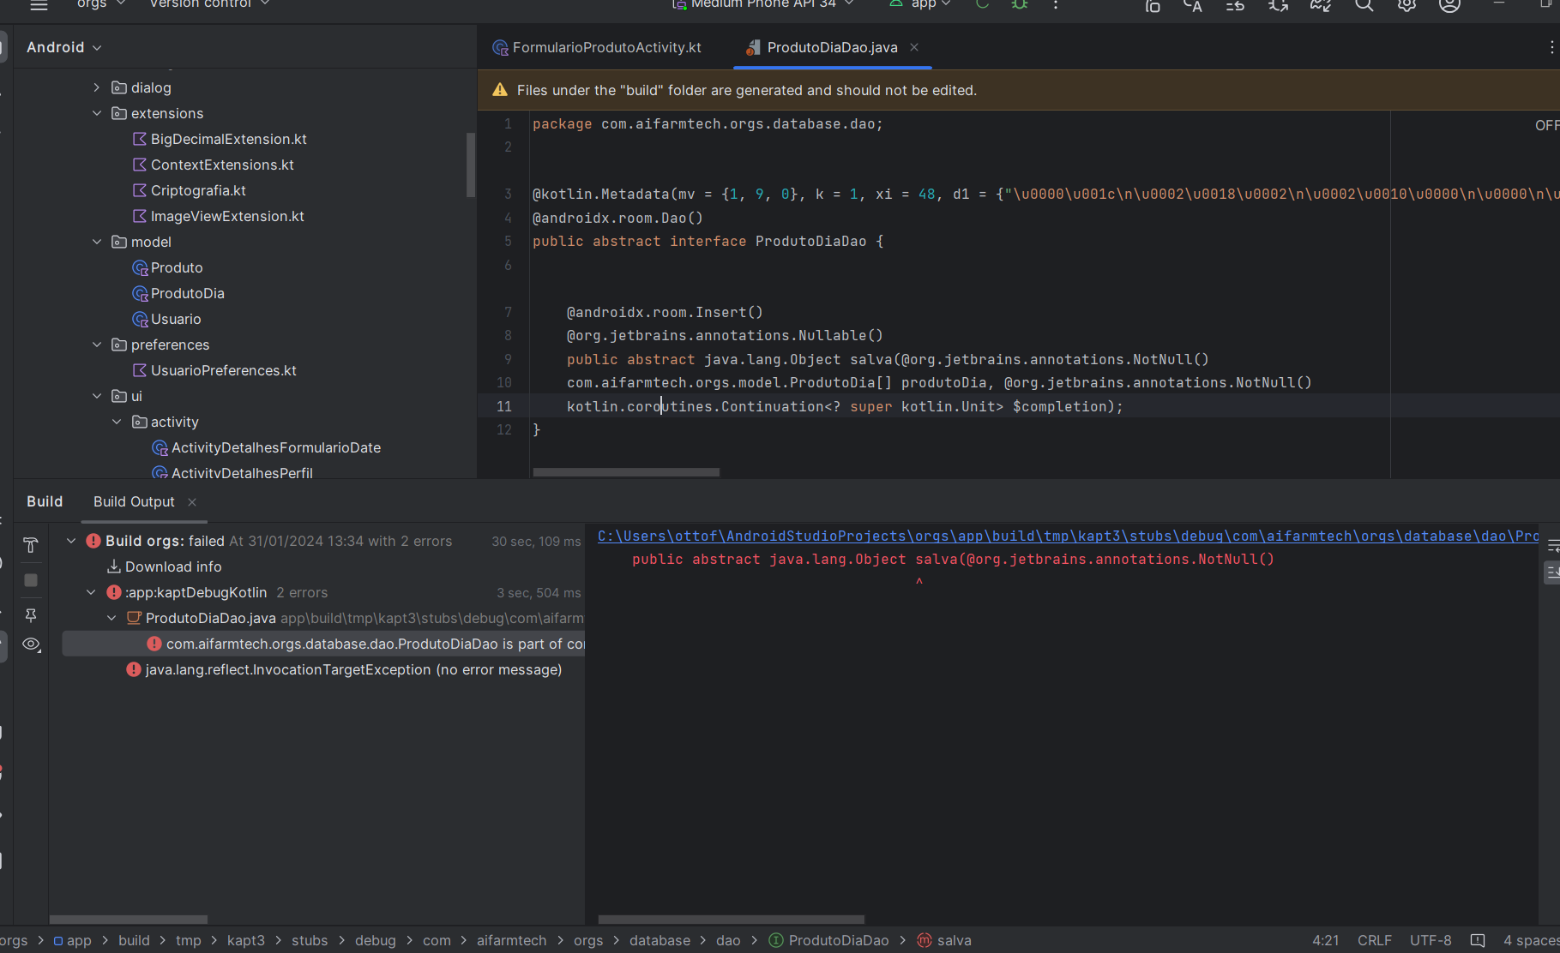This screenshot has width=1560, height=953.
Task: Click the project tree vertical scrollbar
Action: pyautogui.click(x=470, y=165)
